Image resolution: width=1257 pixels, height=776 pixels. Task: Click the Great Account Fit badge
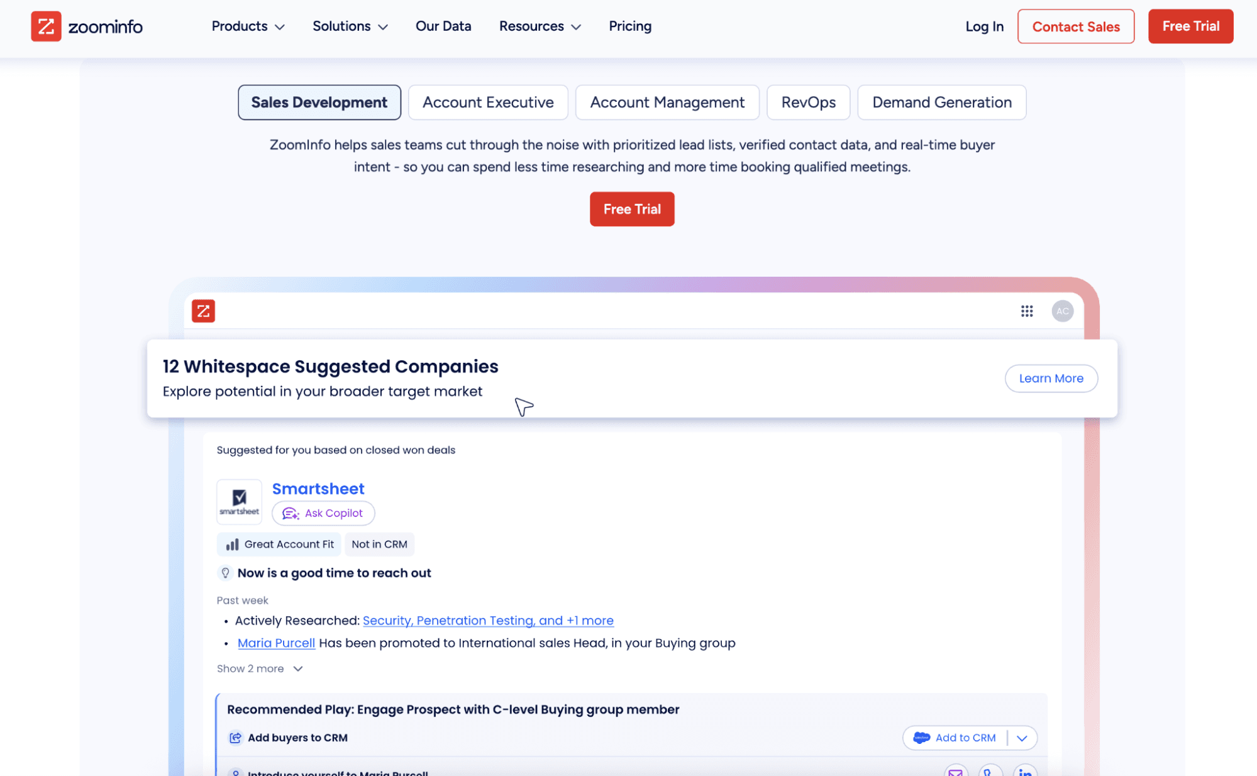click(x=279, y=544)
